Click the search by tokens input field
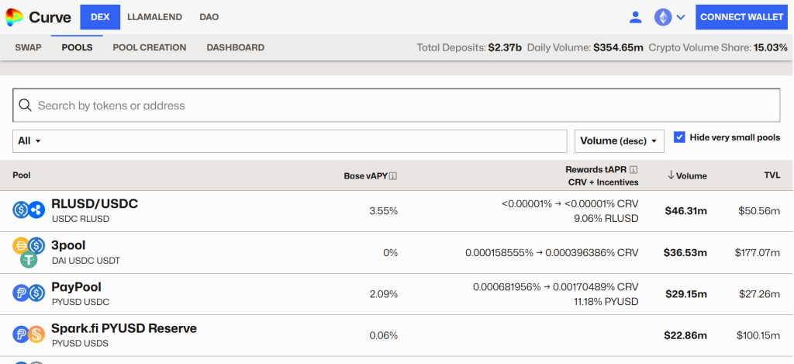The image size is (794, 364). [x=403, y=106]
